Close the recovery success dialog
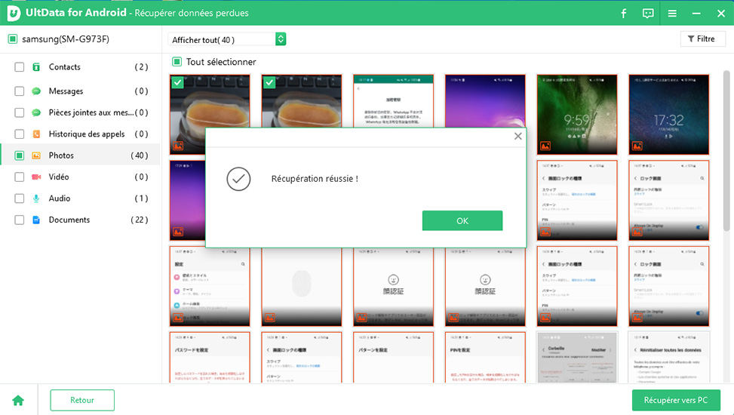734x415 pixels. [x=517, y=137]
